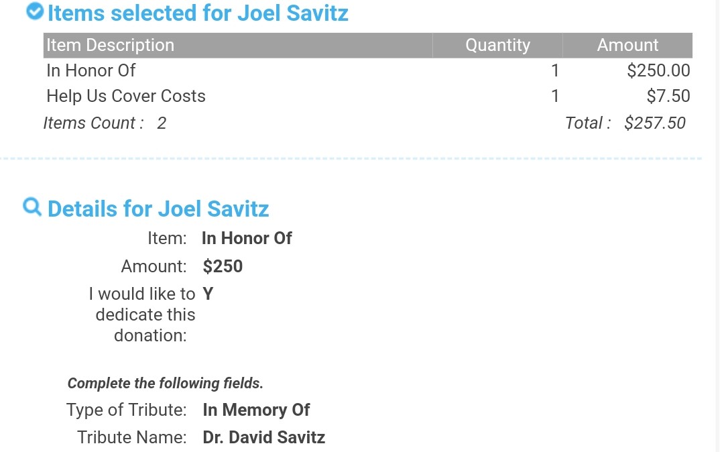Select the bold "In Honor Of" item value
The width and height of the screenshot is (724, 452).
pos(247,238)
